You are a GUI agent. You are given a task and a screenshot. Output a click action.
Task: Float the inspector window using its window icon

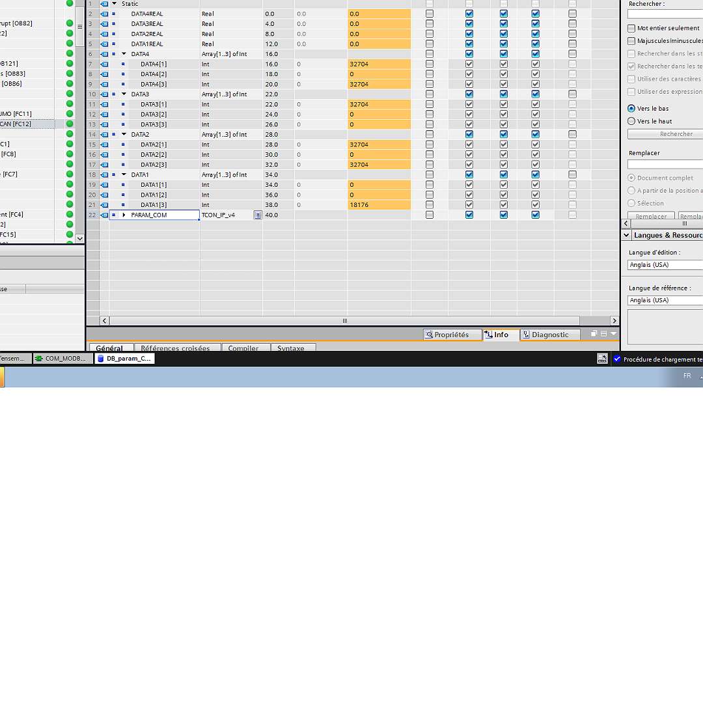pyautogui.click(x=594, y=334)
